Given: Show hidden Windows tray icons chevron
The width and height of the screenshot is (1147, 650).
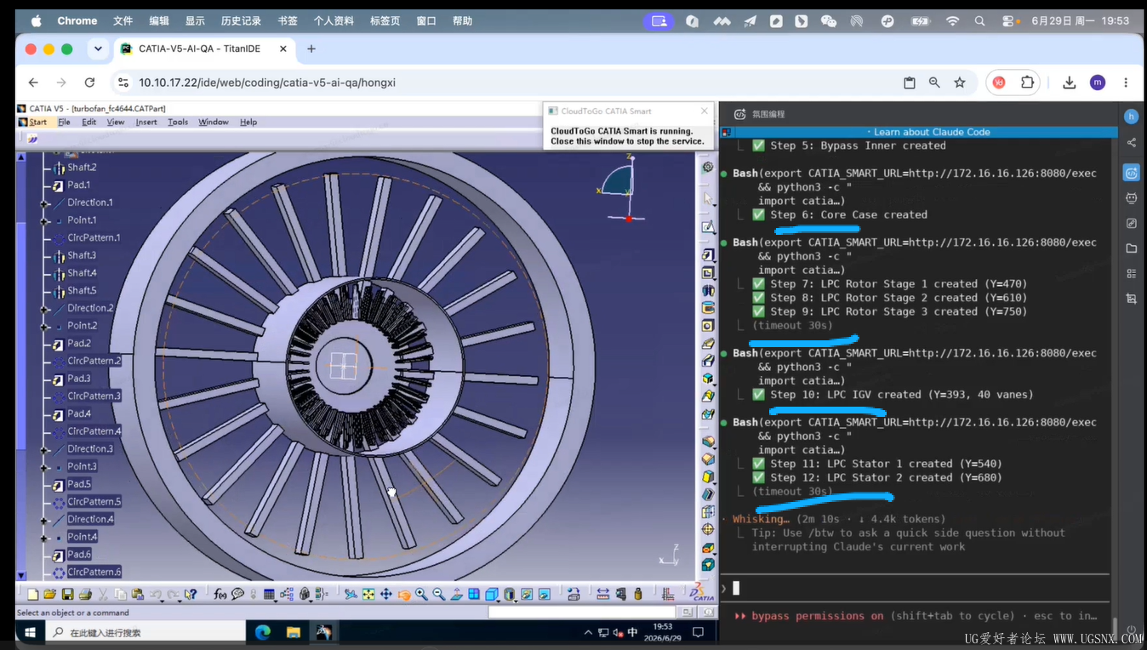Looking at the screenshot, I should [x=588, y=632].
